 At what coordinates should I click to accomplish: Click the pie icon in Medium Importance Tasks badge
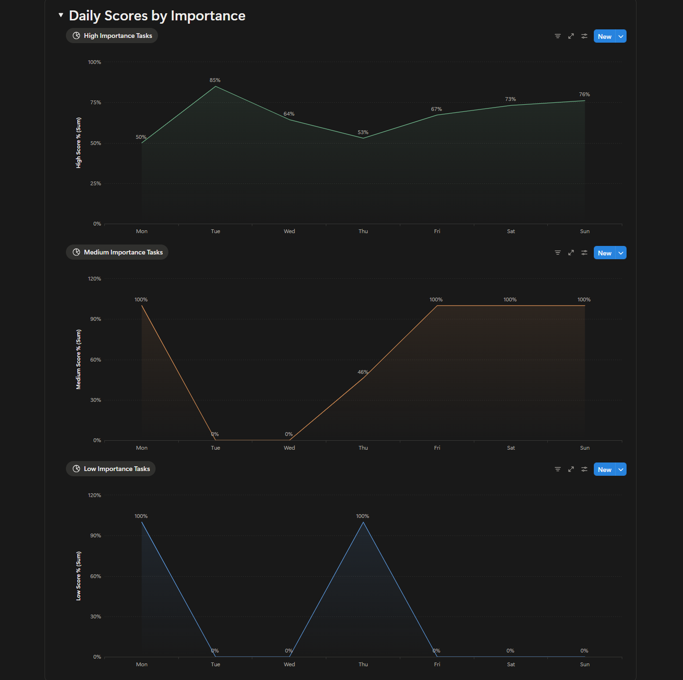pyautogui.click(x=76, y=252)
